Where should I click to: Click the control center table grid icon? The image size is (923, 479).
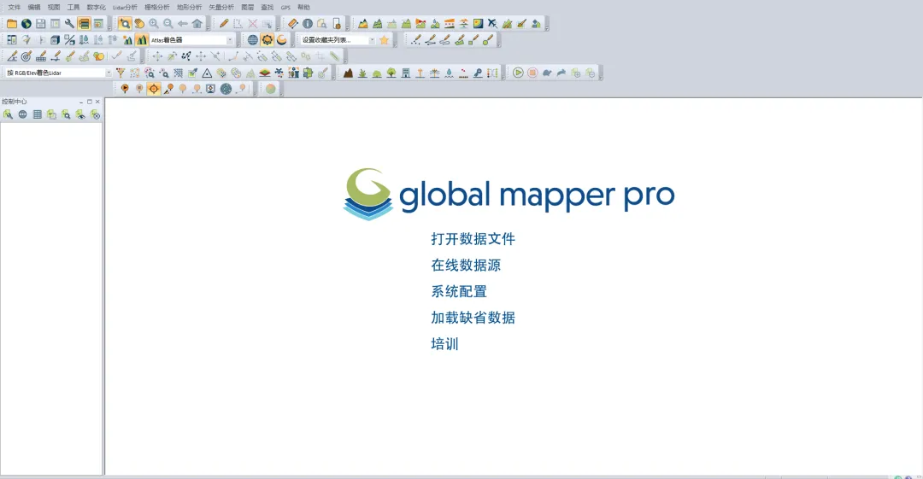point(37,114)
